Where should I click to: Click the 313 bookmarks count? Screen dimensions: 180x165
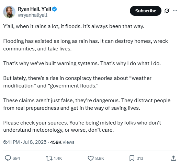pyautogui.click(x=140, y=158)
